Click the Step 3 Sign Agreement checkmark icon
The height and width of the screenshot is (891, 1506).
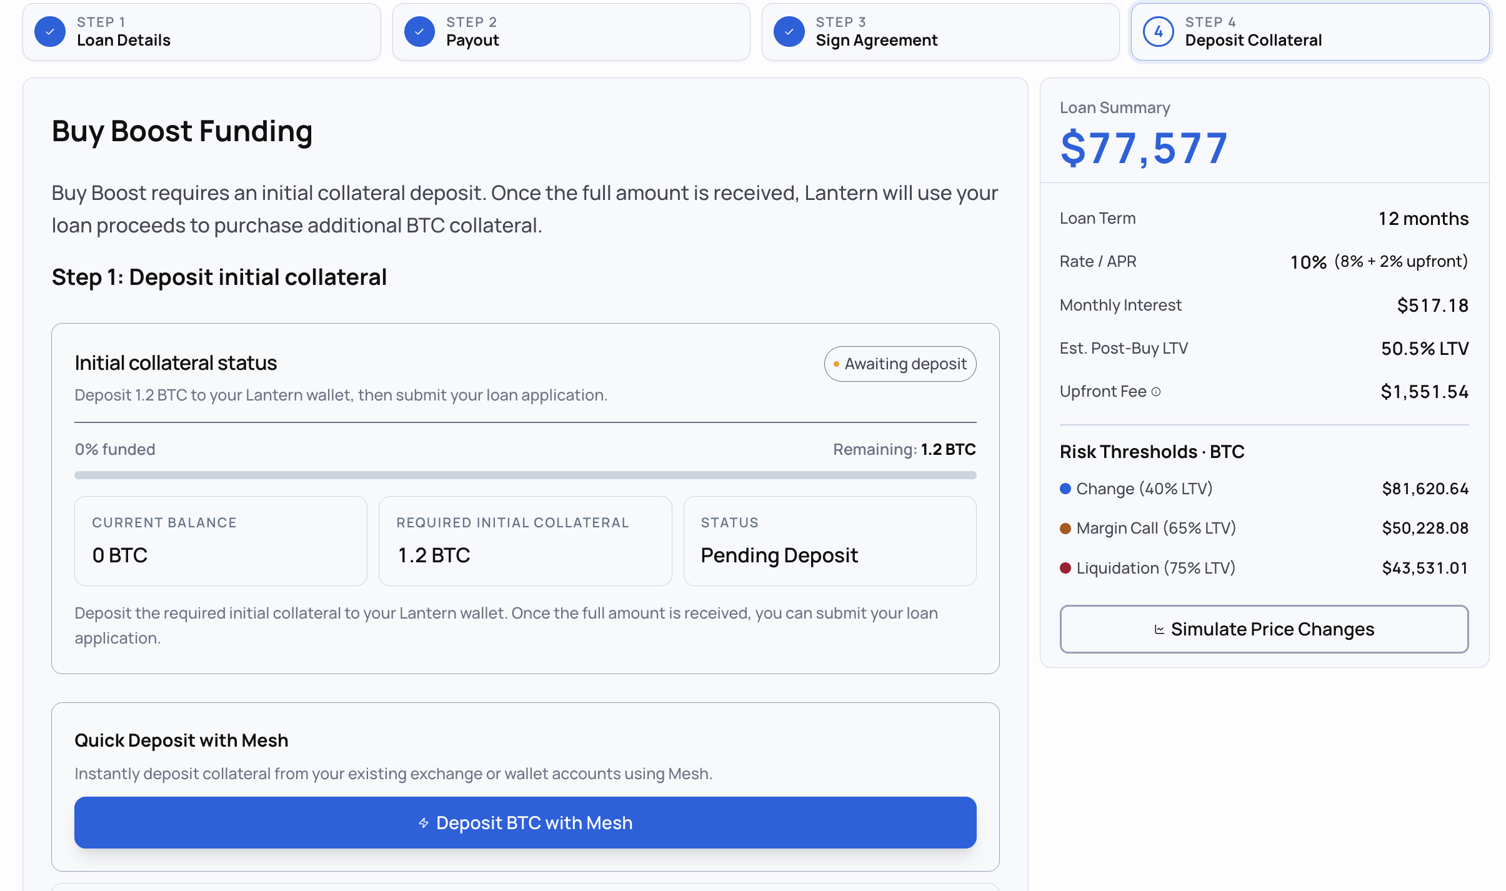pos(789,32)
